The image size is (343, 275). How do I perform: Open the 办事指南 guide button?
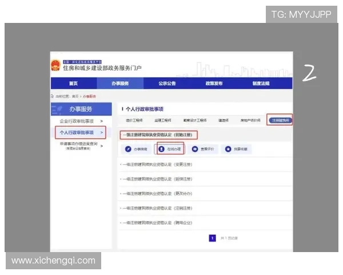[x=136, y=149]
